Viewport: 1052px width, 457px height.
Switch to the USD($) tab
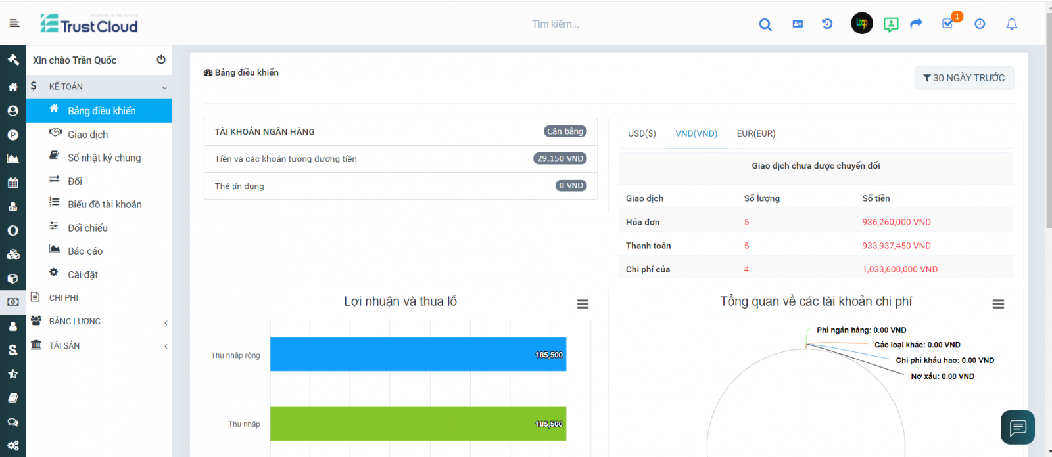[642, 133]
